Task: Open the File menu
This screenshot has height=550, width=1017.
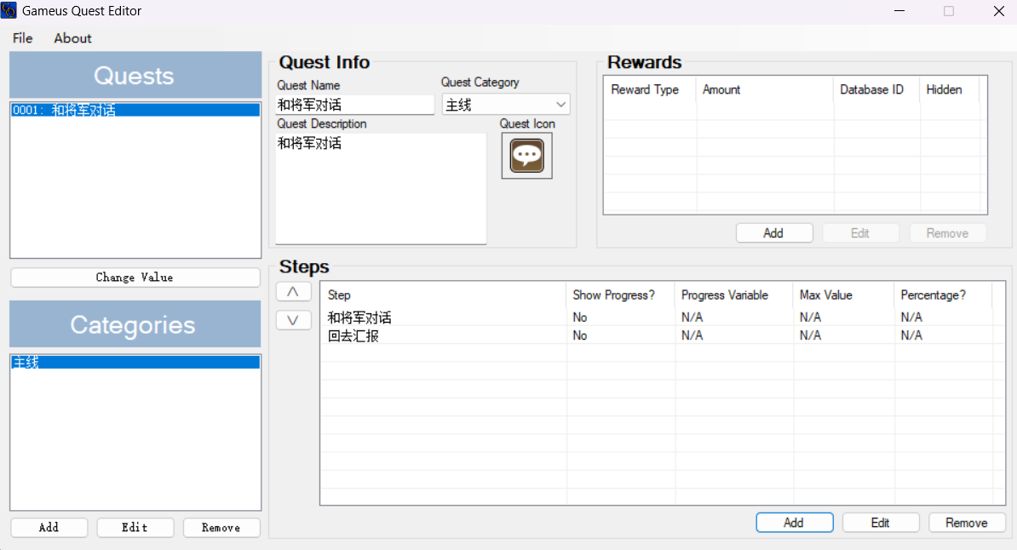Action: point(23,38)
